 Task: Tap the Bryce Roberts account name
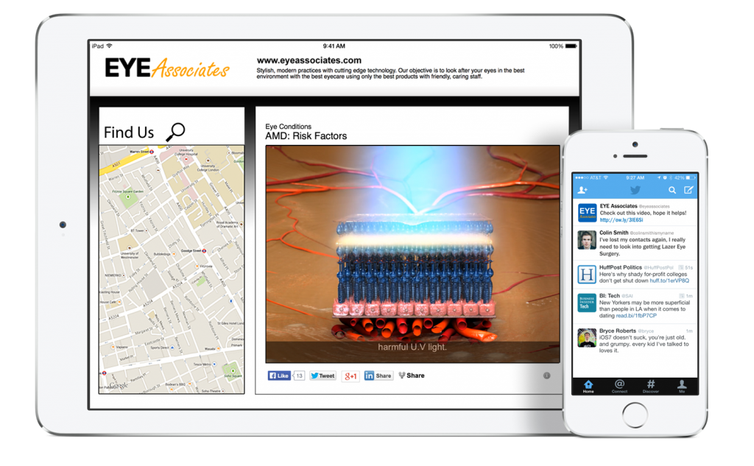click(618, 331)
